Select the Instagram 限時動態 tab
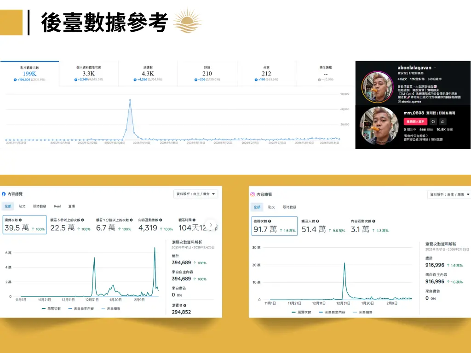This screenshot has height=353, width=471. 289,207
